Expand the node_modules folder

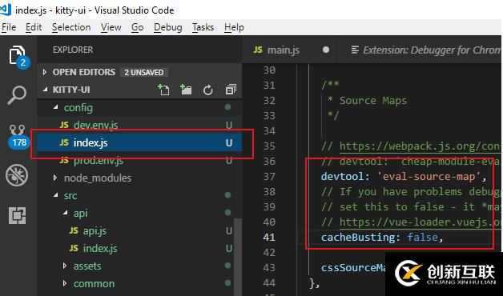click(x=55, y=178)
